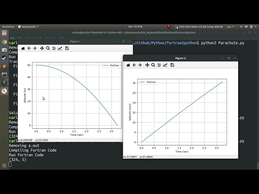Open Configure subplots in Figure 2 toolbar
The height and width of the screenshot is (194, 259).
click(159, 65)
